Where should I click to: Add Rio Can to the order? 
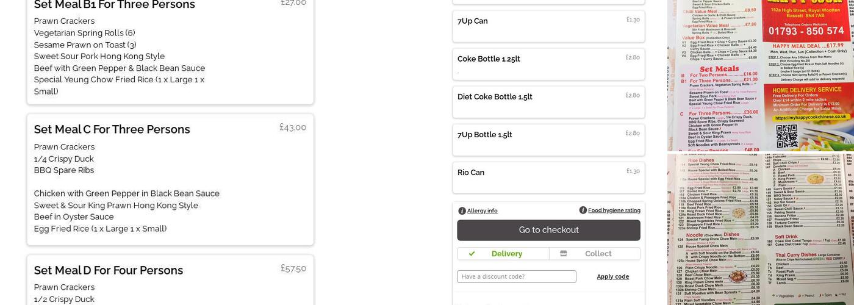point(548,178)
